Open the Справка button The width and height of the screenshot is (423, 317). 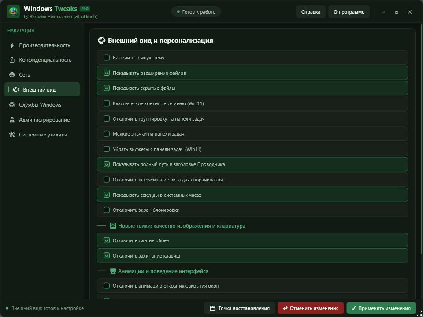click(x=311, y=12)
